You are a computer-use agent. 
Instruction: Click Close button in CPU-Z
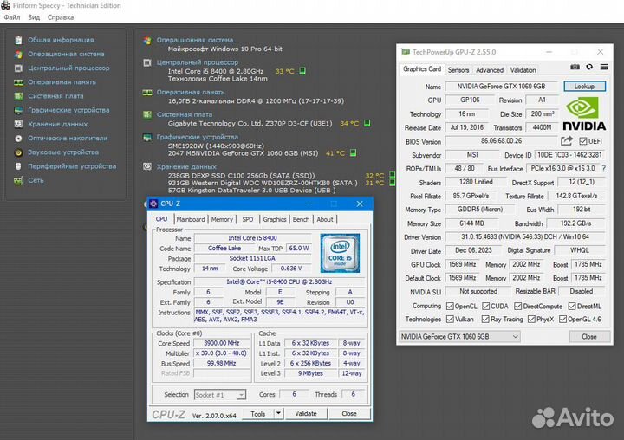349,413
